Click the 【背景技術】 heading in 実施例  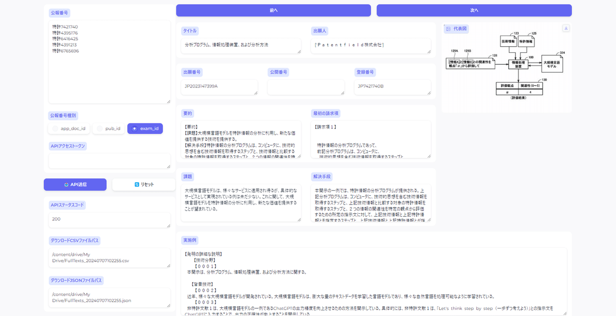pos(201,284)
